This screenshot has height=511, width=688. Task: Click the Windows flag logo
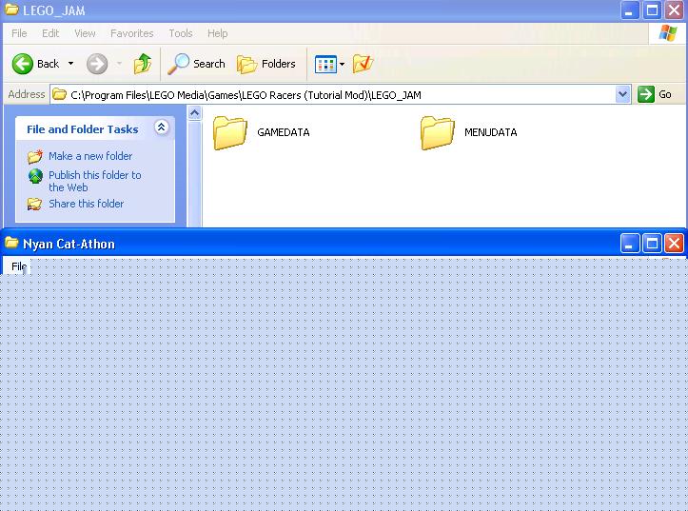pos(667,33)
